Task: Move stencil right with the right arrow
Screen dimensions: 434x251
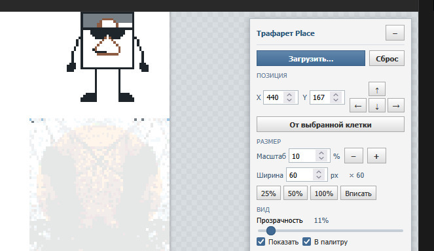Action: click(396, 105)
